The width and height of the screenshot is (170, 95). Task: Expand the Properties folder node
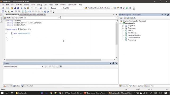click(123, 26)
